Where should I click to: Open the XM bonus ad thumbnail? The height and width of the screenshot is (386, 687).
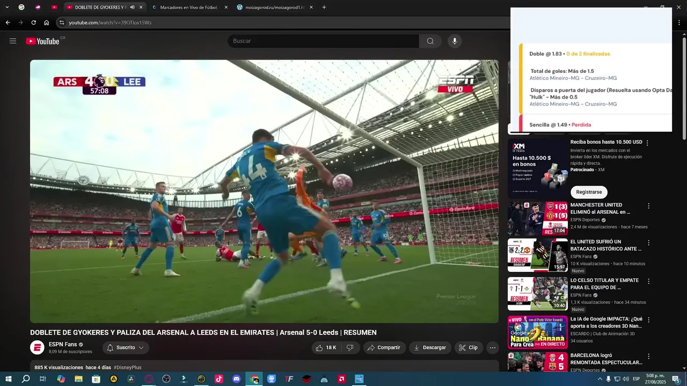(x=538, y=169)
